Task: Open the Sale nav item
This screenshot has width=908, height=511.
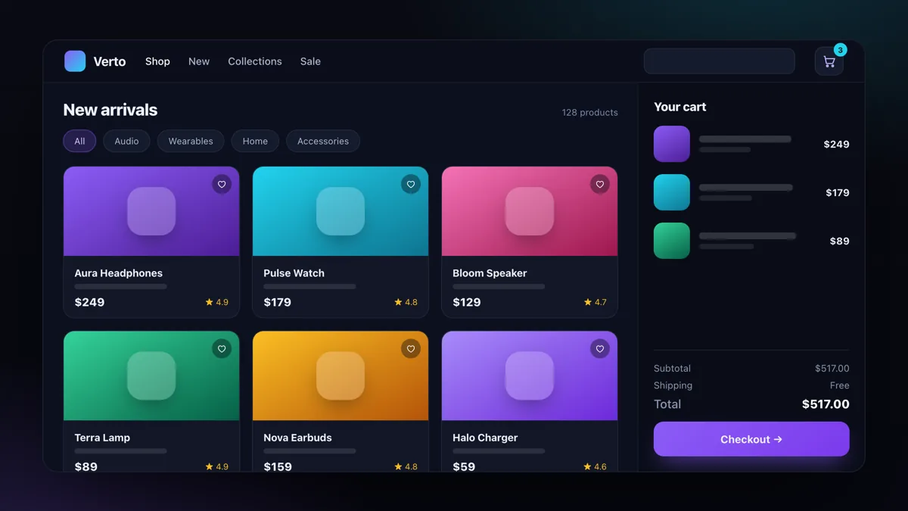Action: (x=310, y=61)
